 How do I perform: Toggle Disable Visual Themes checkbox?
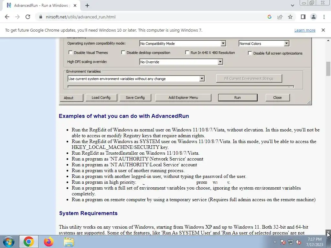(70, 53)
